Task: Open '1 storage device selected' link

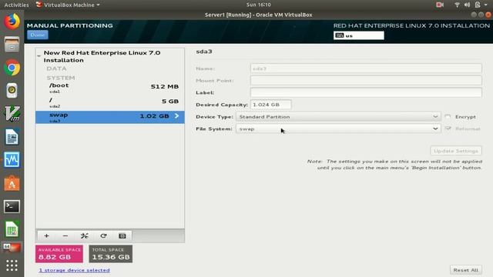Action: click(x=74, y=270)
